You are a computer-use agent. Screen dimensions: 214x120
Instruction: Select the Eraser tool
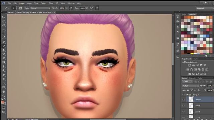[4, 58]
